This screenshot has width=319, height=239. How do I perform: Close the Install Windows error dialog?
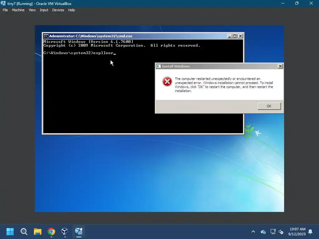[280, 66]
